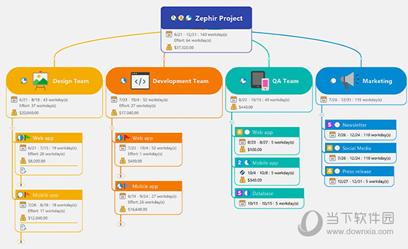
Task: Expand the 3 subtopics under Design Mobile app
Action: (21, 242)
